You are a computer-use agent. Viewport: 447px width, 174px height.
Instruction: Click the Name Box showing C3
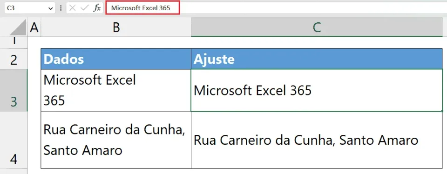coord(30,8)
